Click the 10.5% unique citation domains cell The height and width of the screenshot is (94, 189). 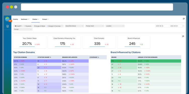159,71
